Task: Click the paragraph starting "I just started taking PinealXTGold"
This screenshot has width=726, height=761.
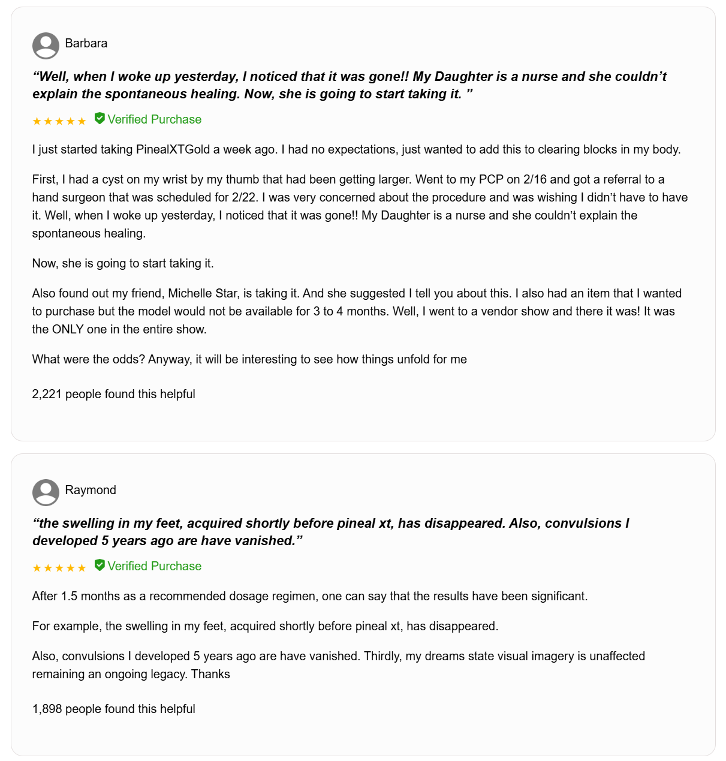Action: tap(356, 149)
